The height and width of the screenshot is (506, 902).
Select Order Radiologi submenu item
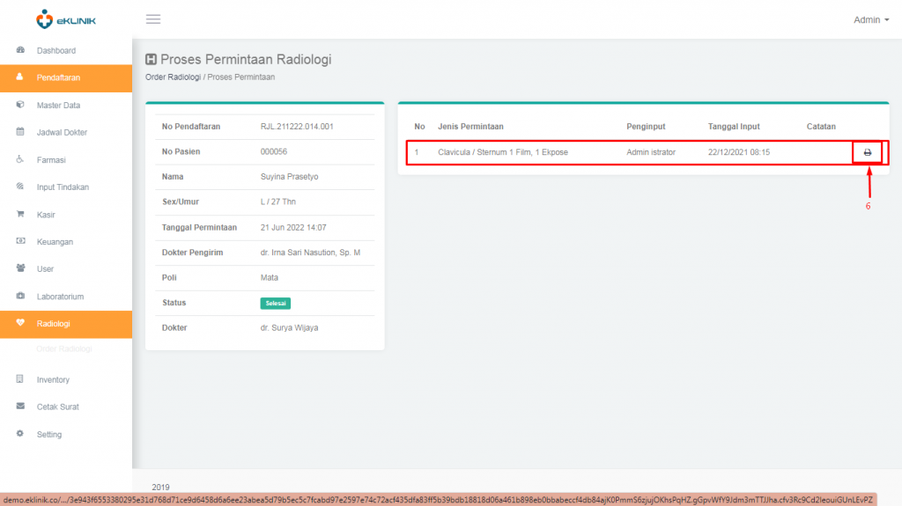64,349
